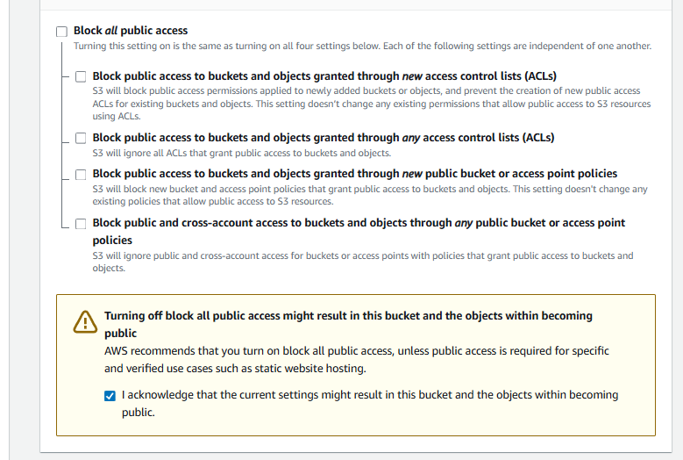Tick the 'Block all public access' checkbox
Viewport: 683px width, 460px height.
point(61,32)
